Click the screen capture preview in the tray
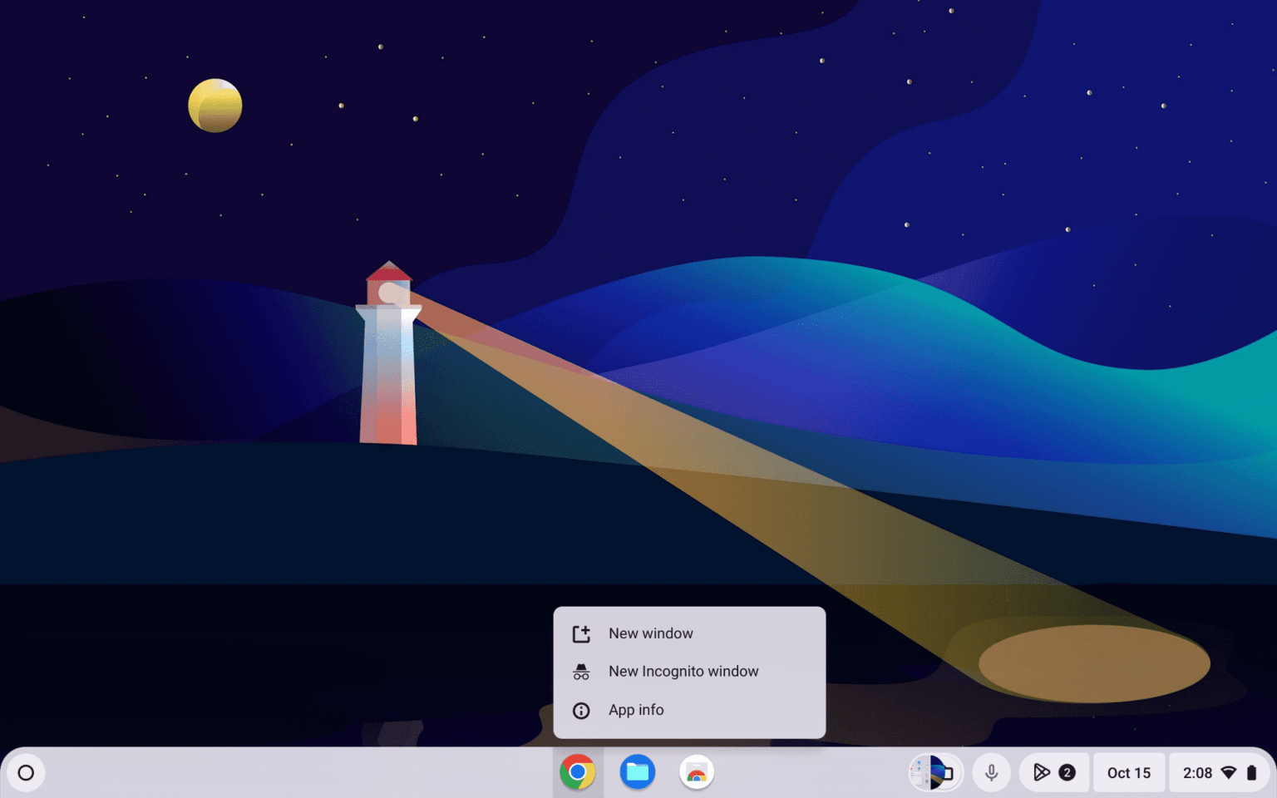The image size is (1277, 798). 934,772
